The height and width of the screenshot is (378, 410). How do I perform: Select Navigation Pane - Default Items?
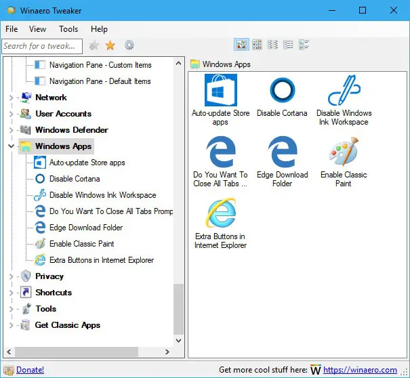tap(100, 81)
